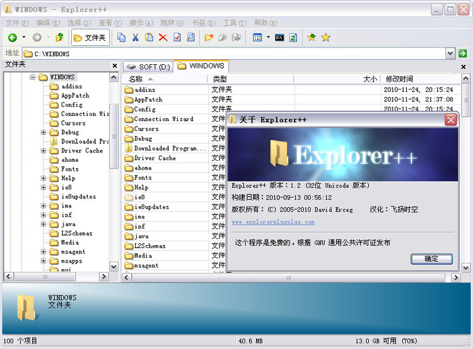Click the folder tree scroll-down arrow
The image size is (473, 349).
pyautogui.click(x=114, y=266)
